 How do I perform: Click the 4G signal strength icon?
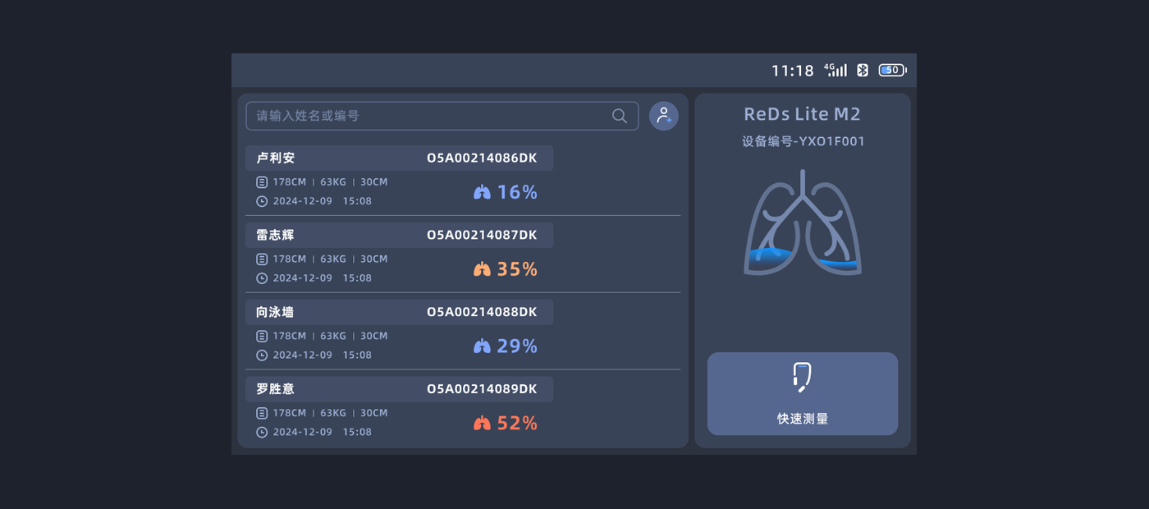click(835, 71)
